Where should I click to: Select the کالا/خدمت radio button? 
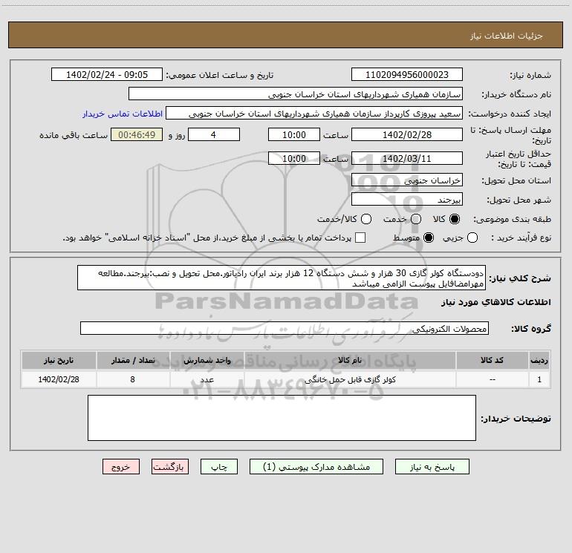(366, 219)
